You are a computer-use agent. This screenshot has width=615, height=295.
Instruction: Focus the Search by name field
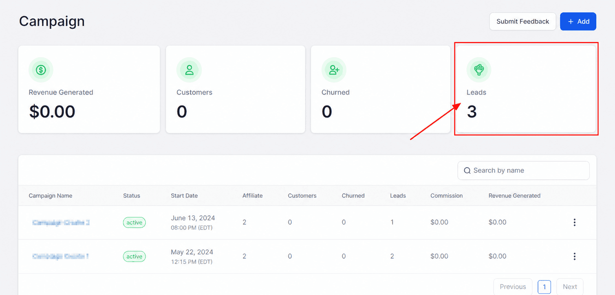tap(523, 170)
